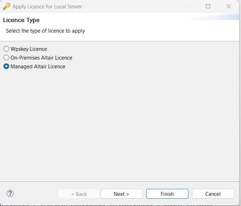Open help via the question mark icon
Viewport: 241px width, 206px height.
pyautogui.click(x=10, y=193)
